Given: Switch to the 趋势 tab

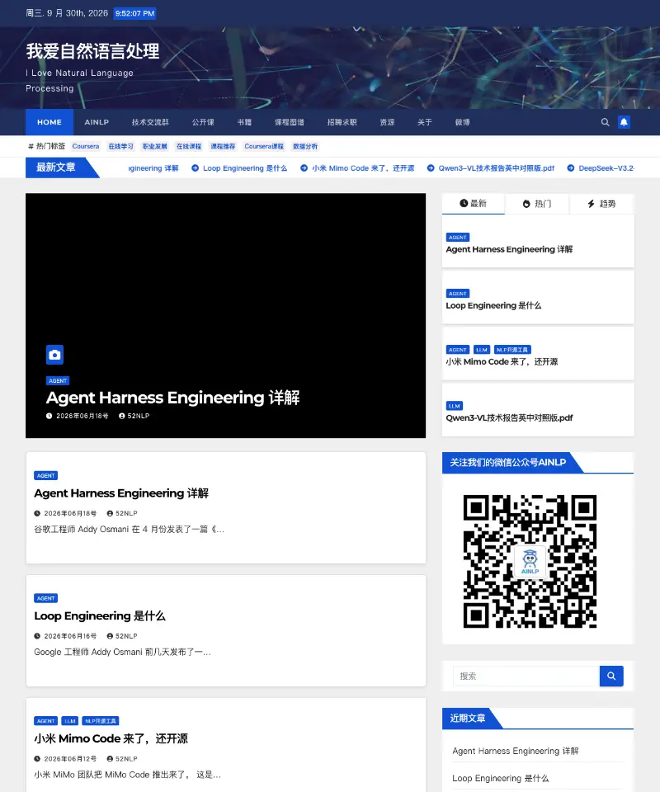Looking at the screenshot, I should pos(601,204).
